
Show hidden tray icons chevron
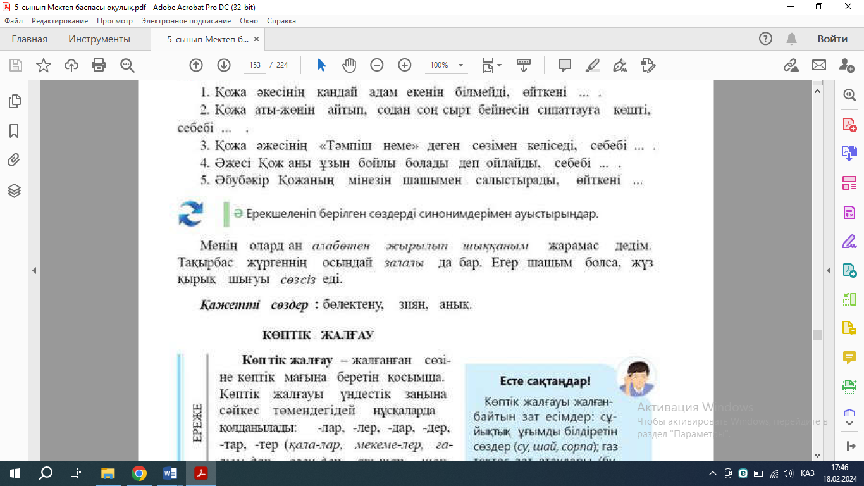coord(713,473)
